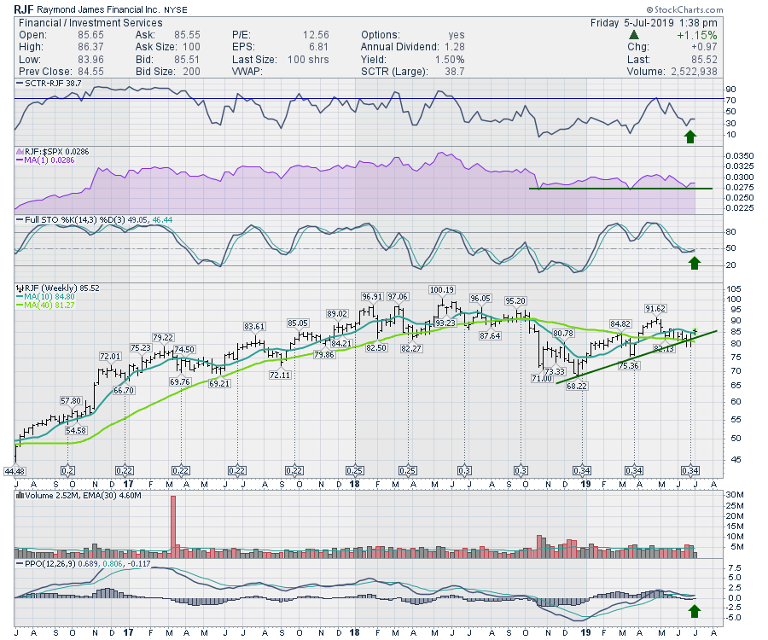Click the NYSE exchange label
This screenshot has width=768, height=640.
(x=175, y=9)
